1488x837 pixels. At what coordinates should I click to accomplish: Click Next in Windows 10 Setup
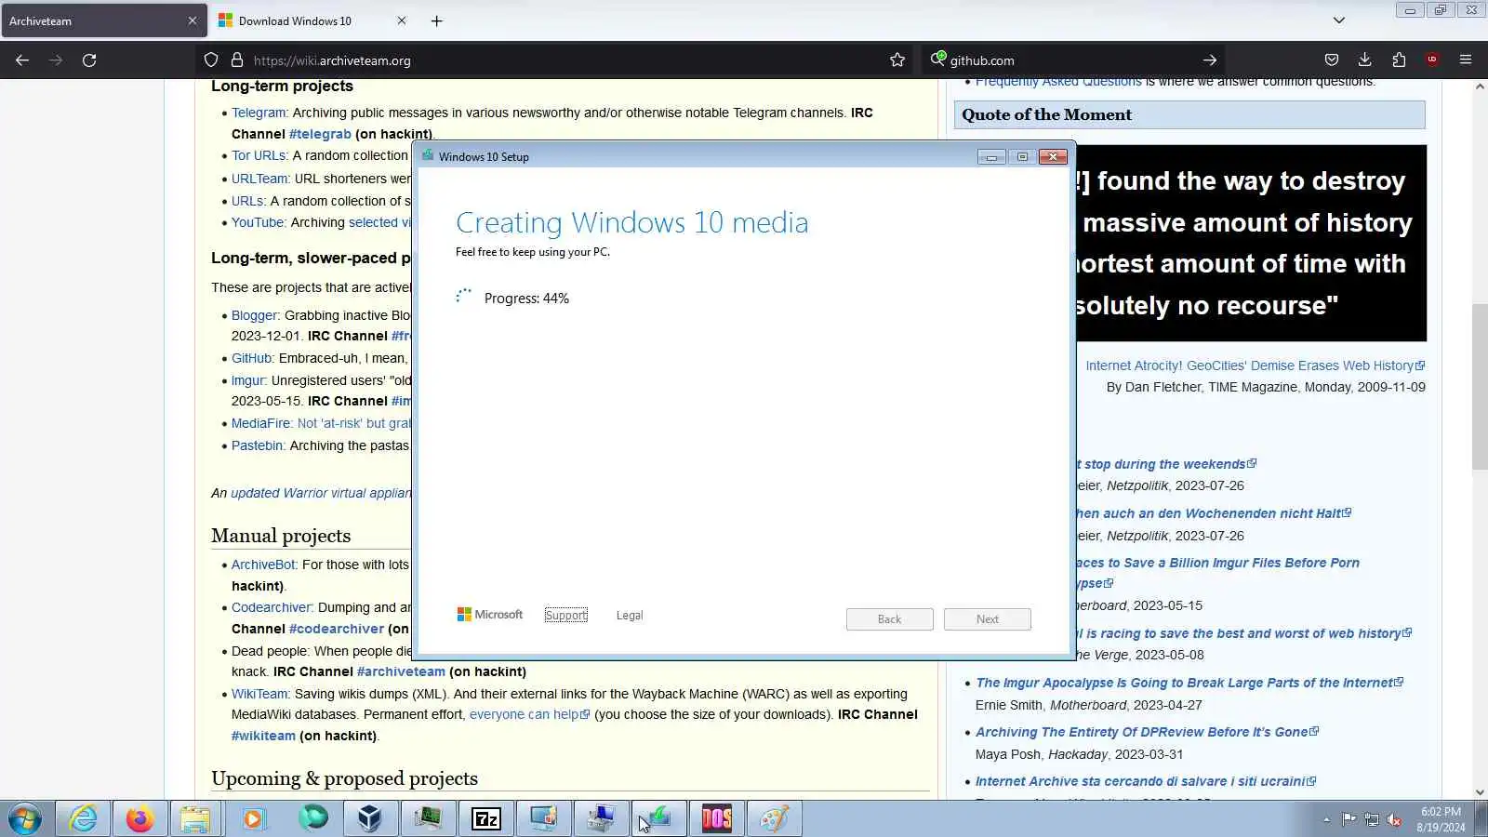(x=988, y=619)
